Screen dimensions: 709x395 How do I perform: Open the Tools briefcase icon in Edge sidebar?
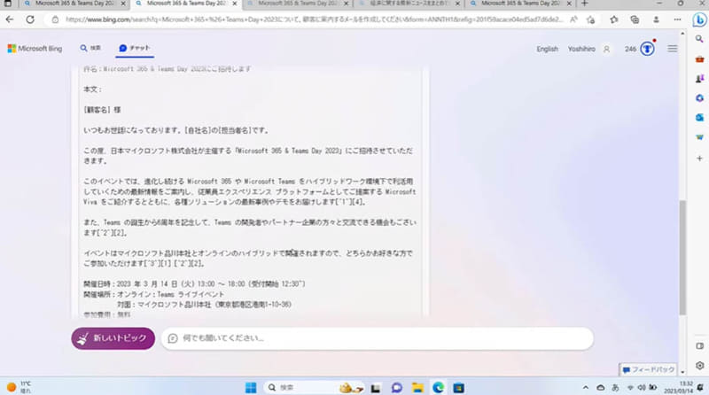pyautogui.click(x=699, y=59)
